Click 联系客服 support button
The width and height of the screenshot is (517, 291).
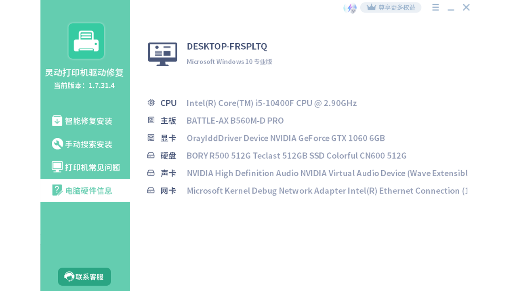click(x=84, y=277)
